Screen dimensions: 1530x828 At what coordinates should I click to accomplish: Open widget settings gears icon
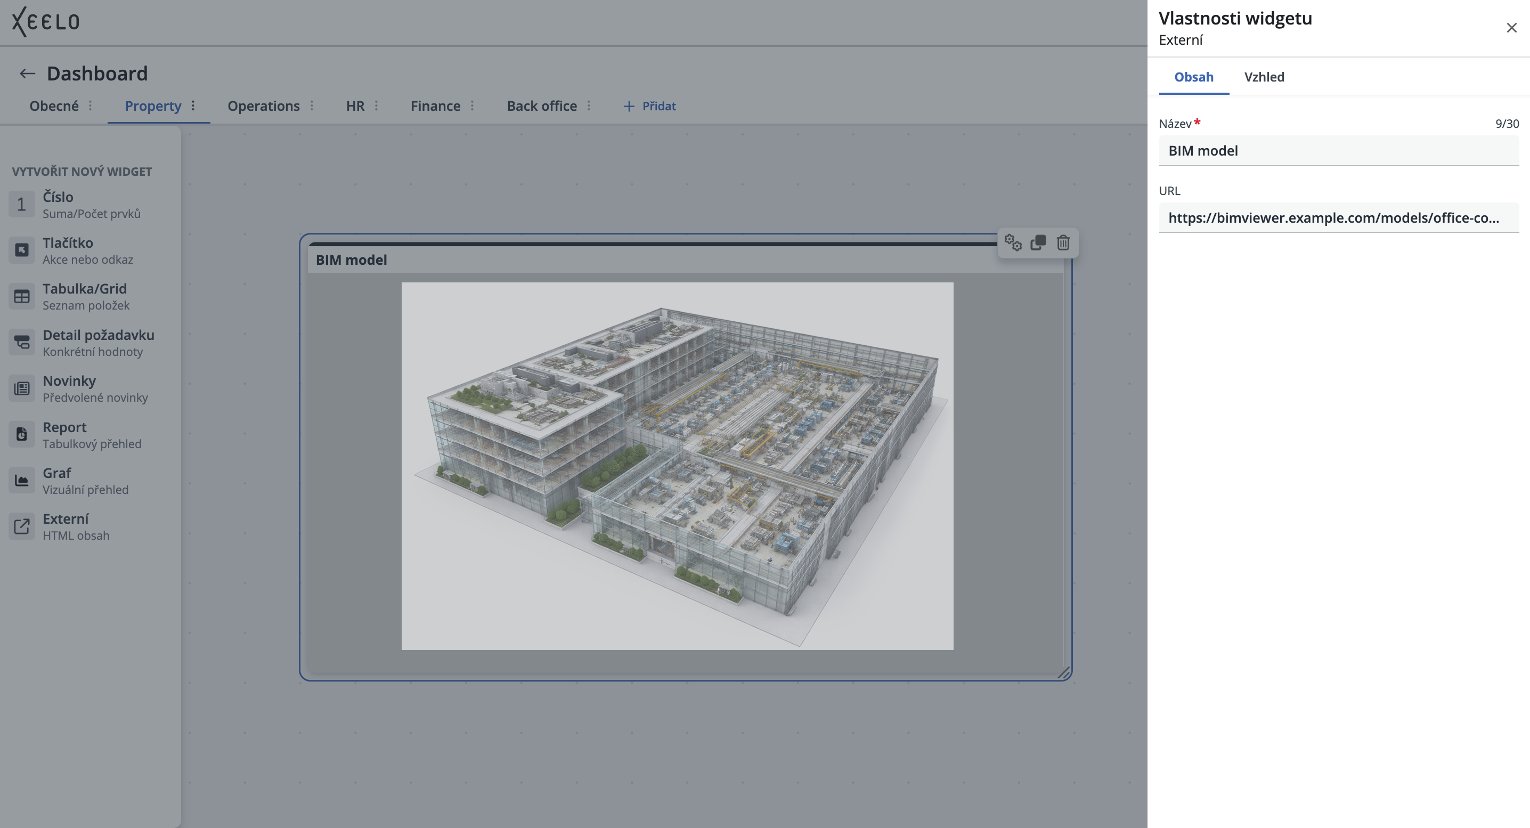pos(1013,242)
